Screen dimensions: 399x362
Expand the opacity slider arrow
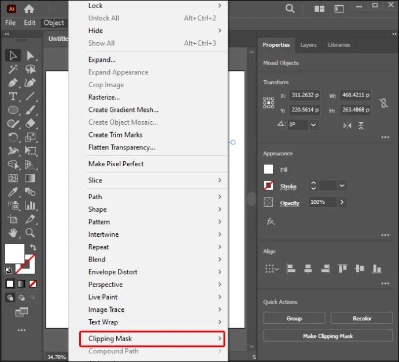(x=342, y=202)
